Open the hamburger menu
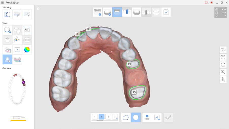Viewport: 229px width, 129px height. [x=3, y=3]
